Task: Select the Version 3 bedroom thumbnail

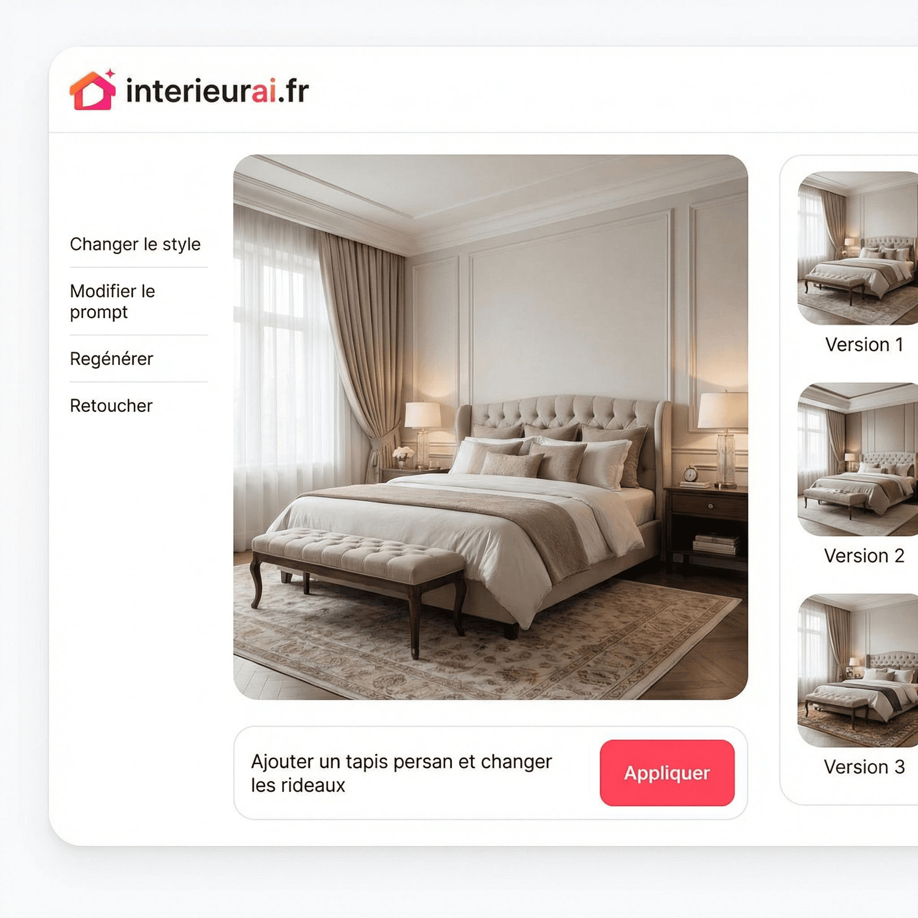Action: pos(857,671)
